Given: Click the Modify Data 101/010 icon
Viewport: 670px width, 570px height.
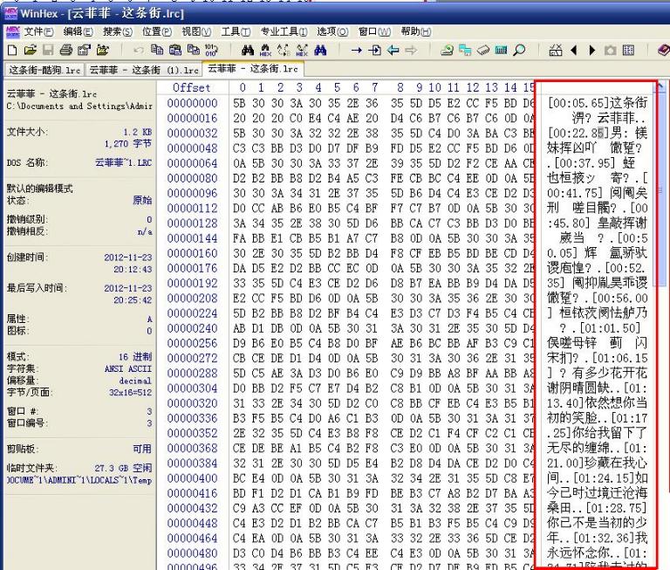Looking at the screenshot, I should tap(211, 51).
